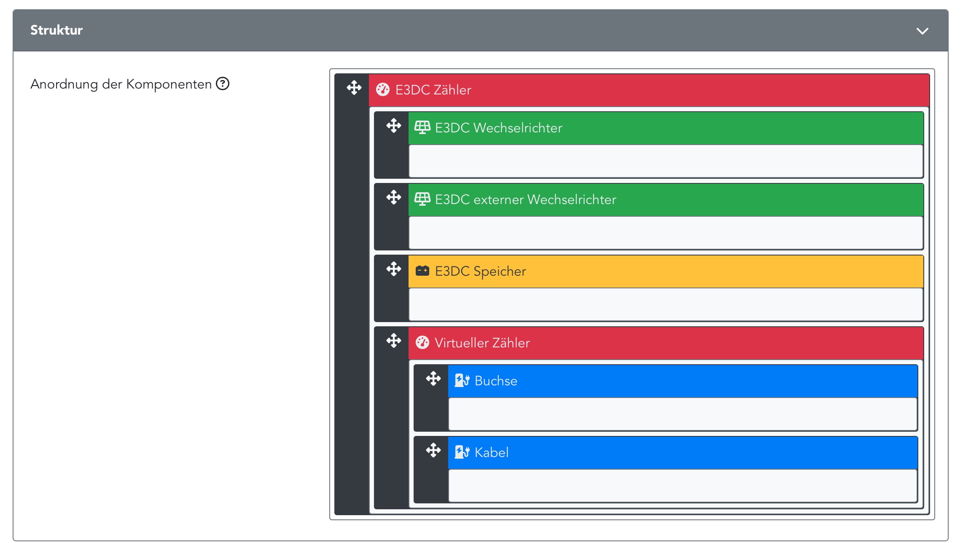Click empty drop area under E3DC Speicher
979x543 pixels.
pos(665,304)
